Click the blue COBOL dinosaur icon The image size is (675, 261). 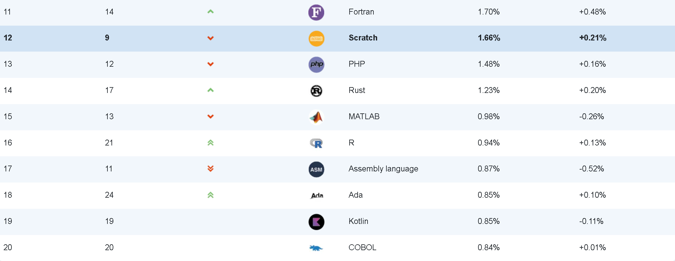[x=316, y=248]
